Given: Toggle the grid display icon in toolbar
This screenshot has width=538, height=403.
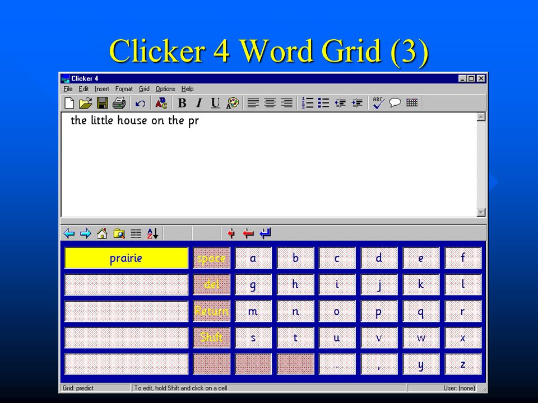Looking at the screenshot, I should 412,102.
